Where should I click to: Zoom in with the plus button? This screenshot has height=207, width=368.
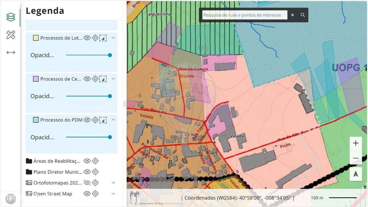pos(356,143)
